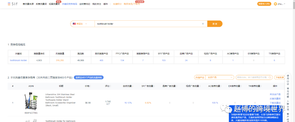Click the Urbanstrive 304 Stainless Steel product title

(60, 100)
